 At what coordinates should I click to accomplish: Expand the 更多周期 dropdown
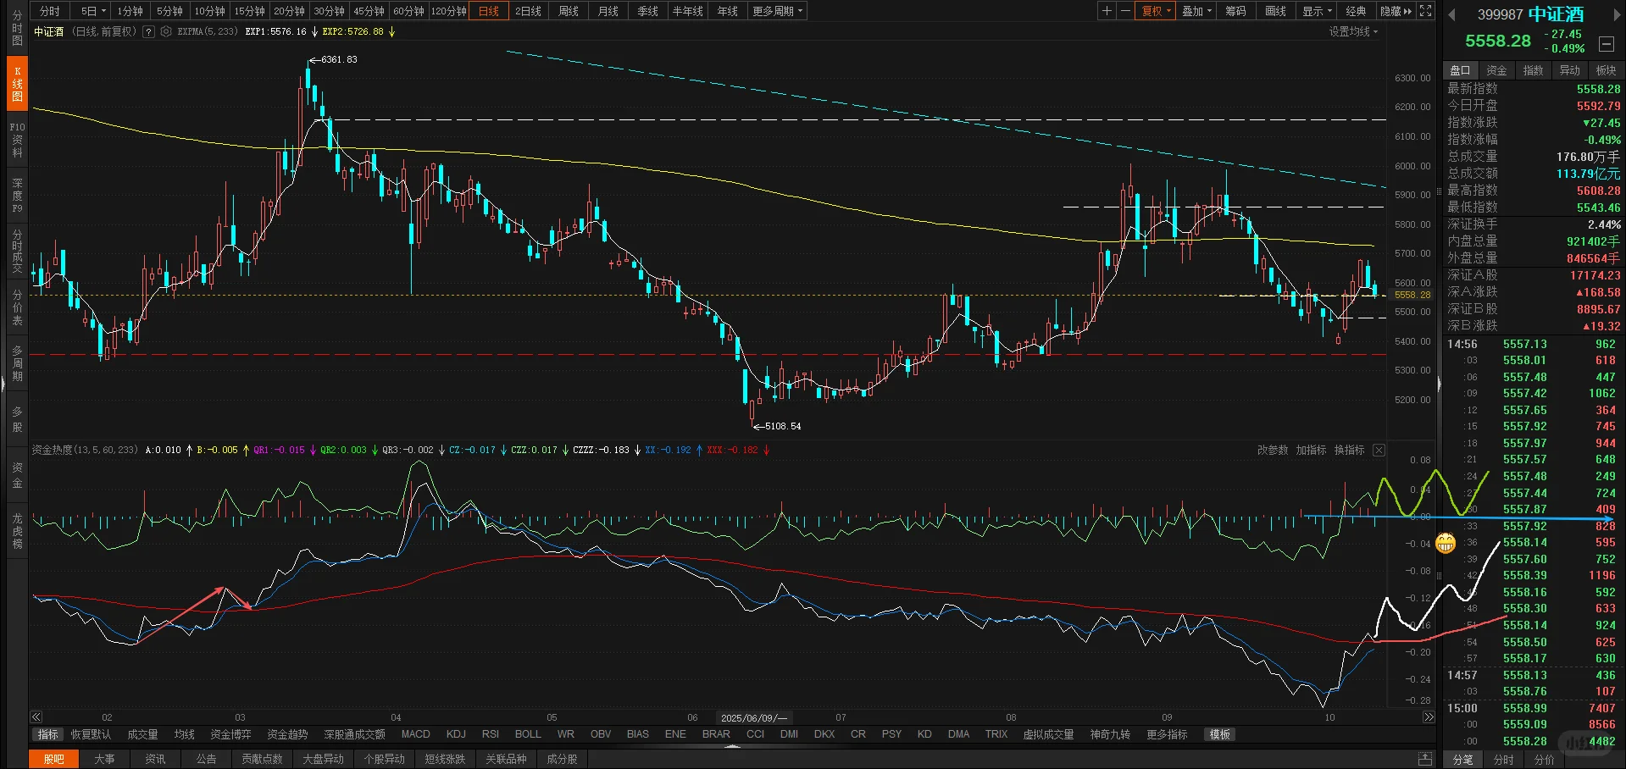click(777, 11)
